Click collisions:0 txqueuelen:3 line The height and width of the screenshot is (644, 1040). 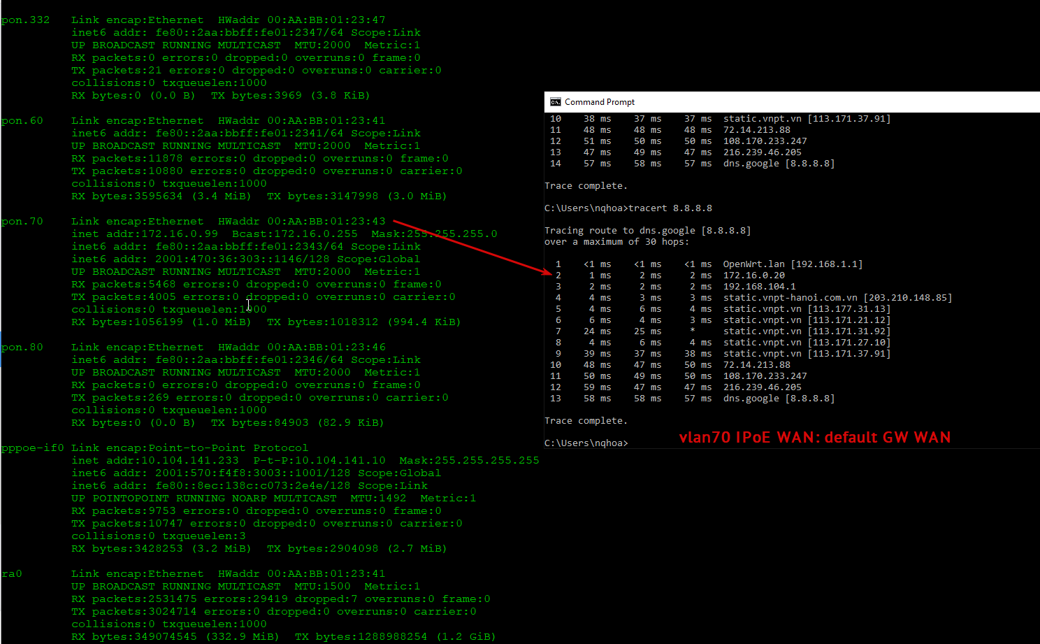pos(159,536)
